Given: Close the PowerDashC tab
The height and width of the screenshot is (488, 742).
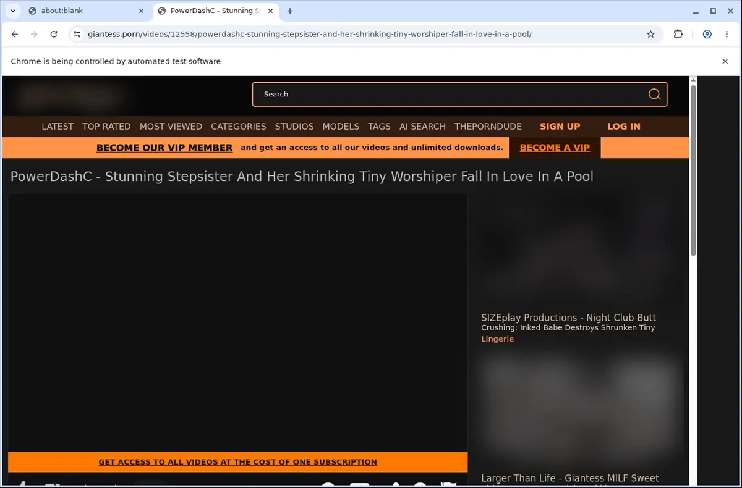Looking at the screenshot, I should tap(271, 11).
